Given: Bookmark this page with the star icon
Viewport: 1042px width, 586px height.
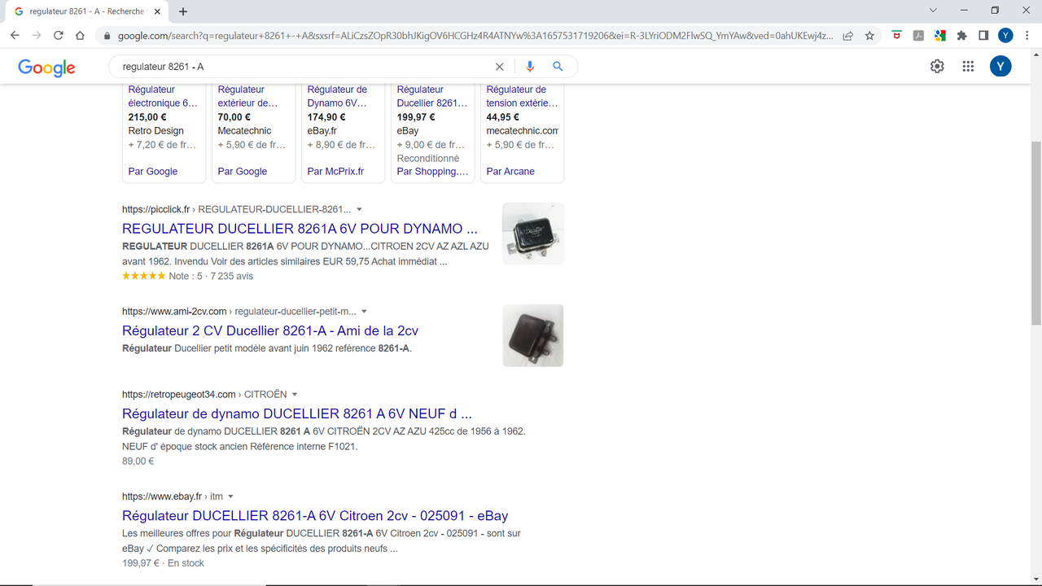Looking at the screenshot, I should click(869, 36).
